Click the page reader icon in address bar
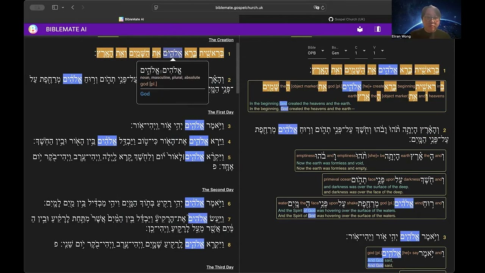The height and width of the screenshot is (273, 485). (x=156, y=8)
